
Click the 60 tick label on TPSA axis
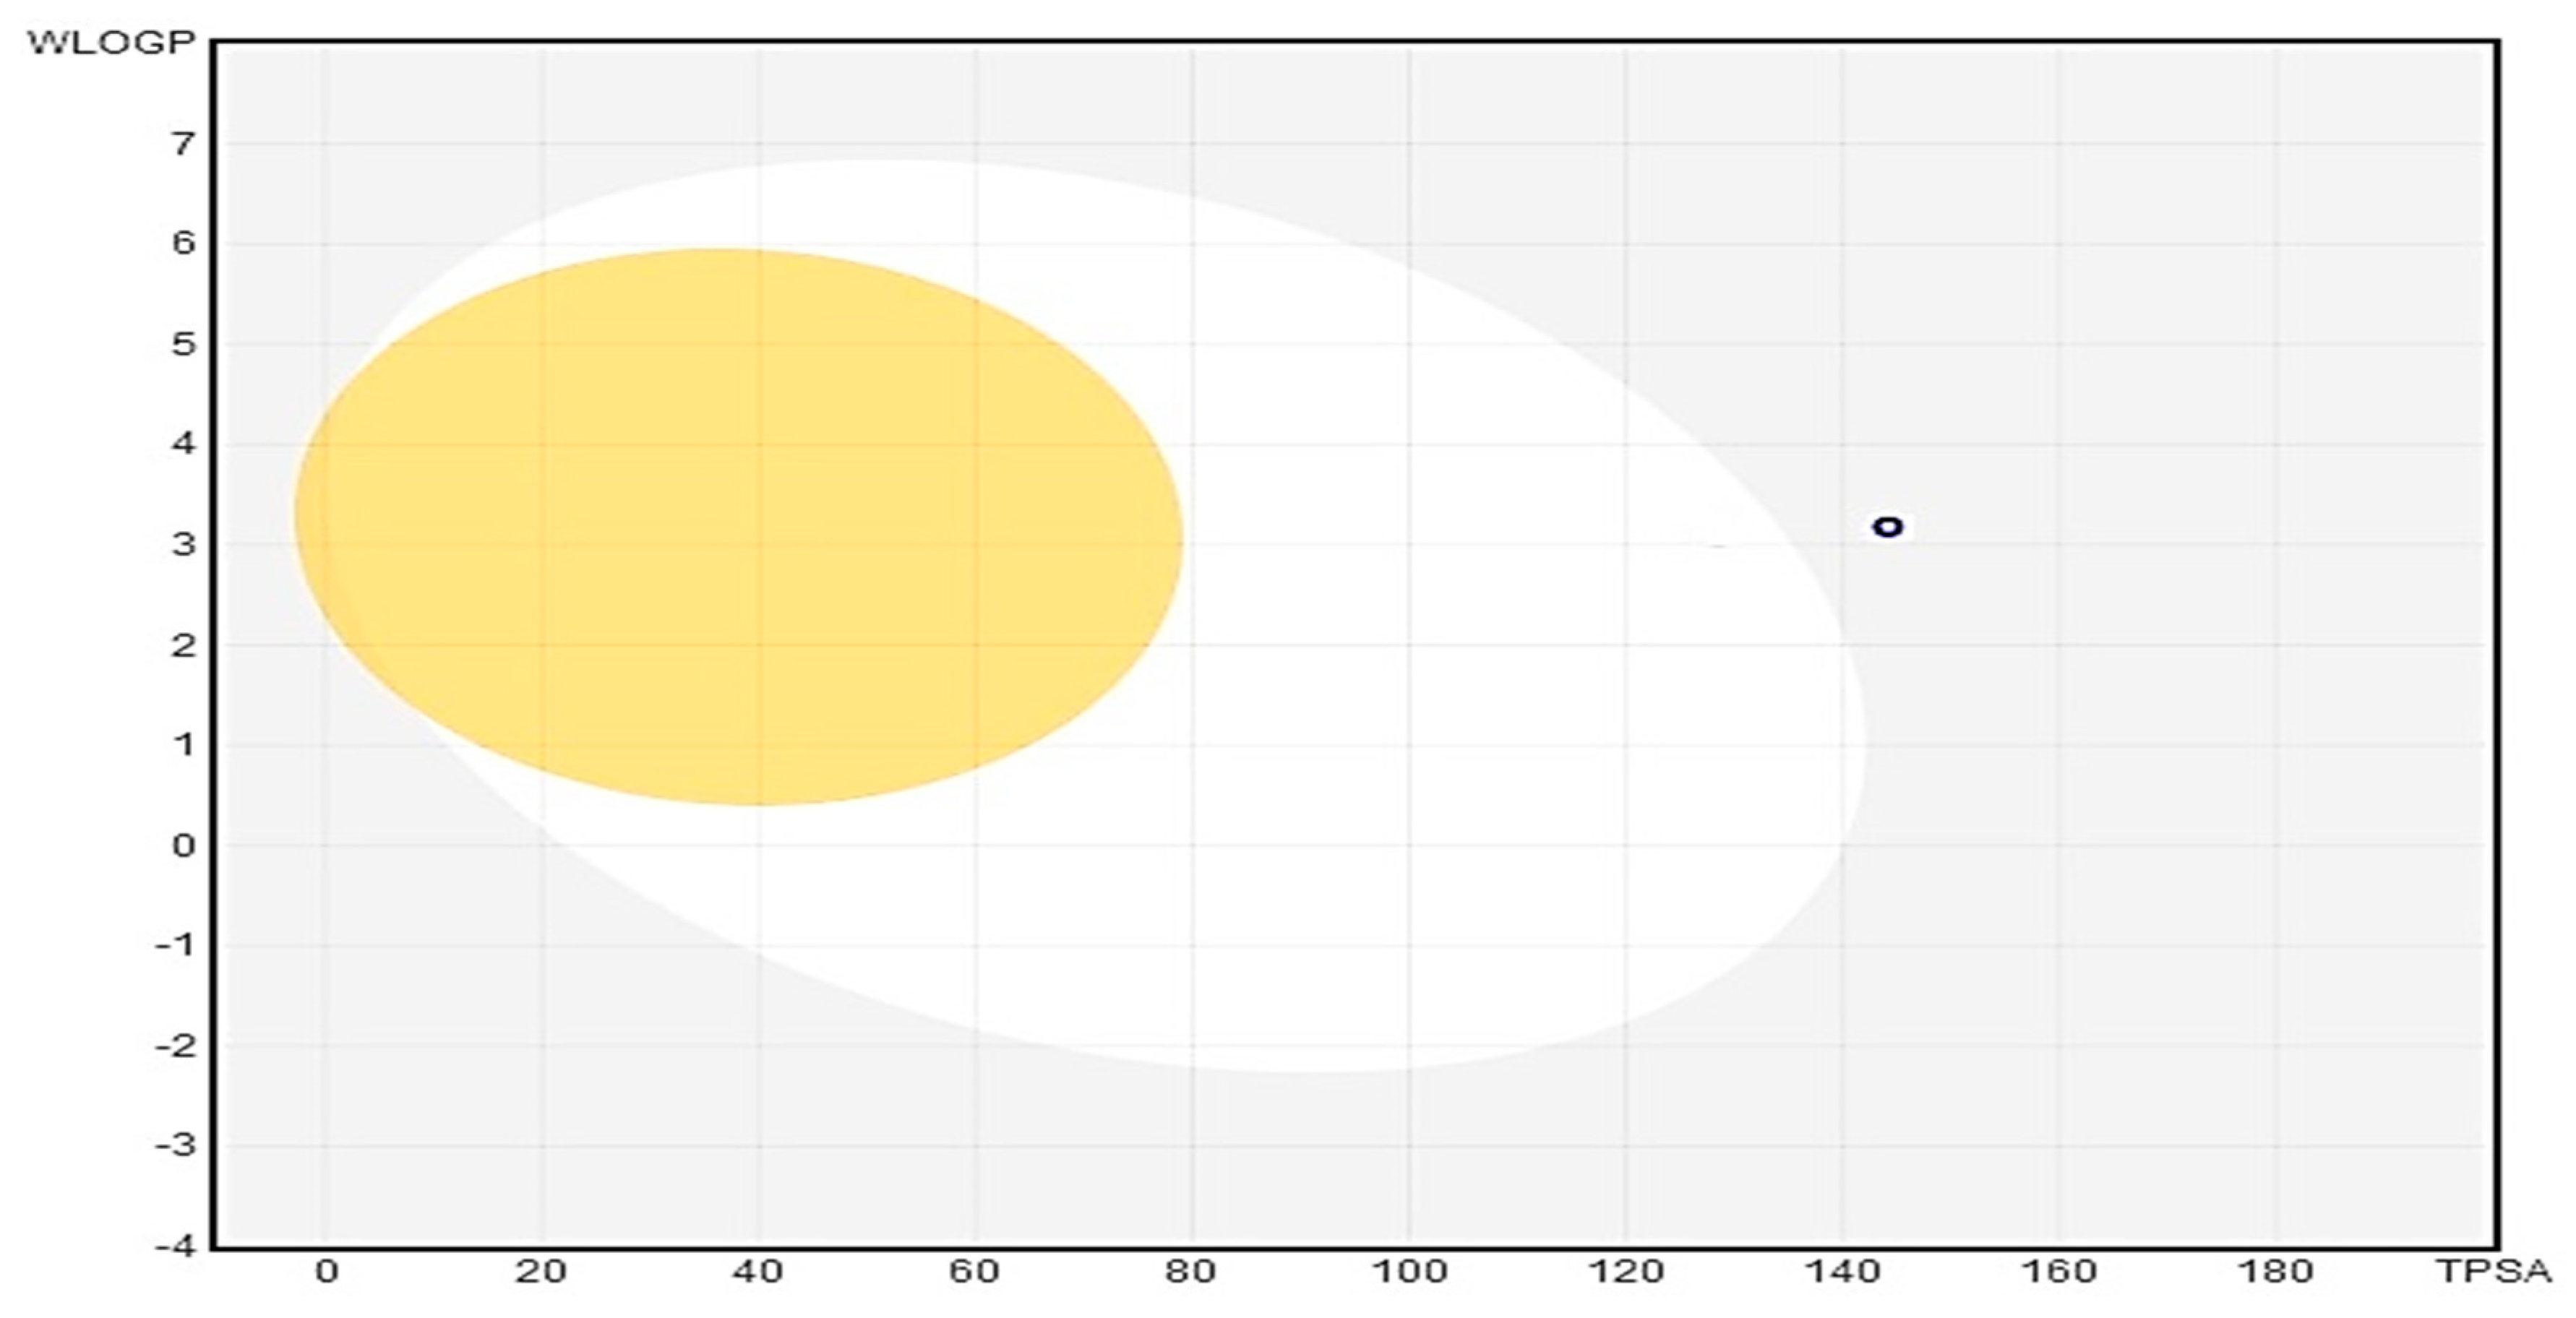click(x=974, y=1272)
